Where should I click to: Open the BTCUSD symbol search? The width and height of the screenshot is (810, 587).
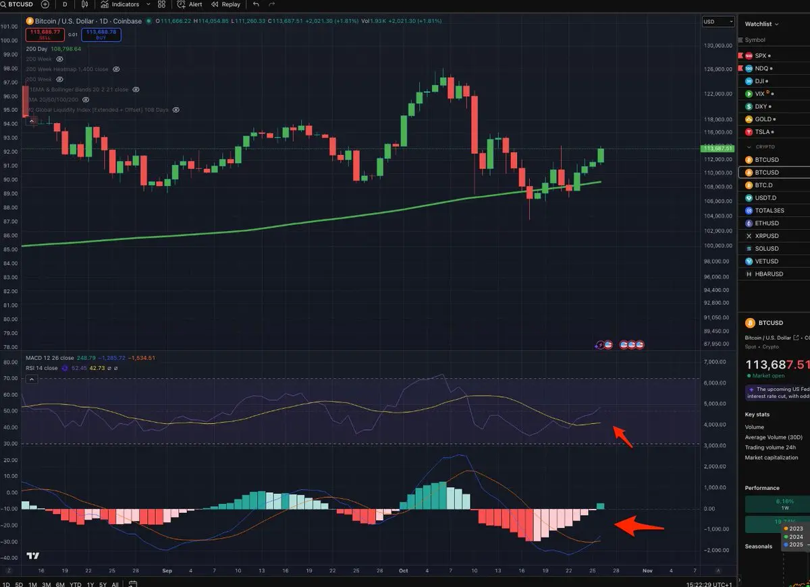coord(16,4)
